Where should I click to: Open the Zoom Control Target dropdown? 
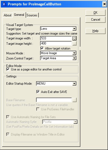click(74, 58)
